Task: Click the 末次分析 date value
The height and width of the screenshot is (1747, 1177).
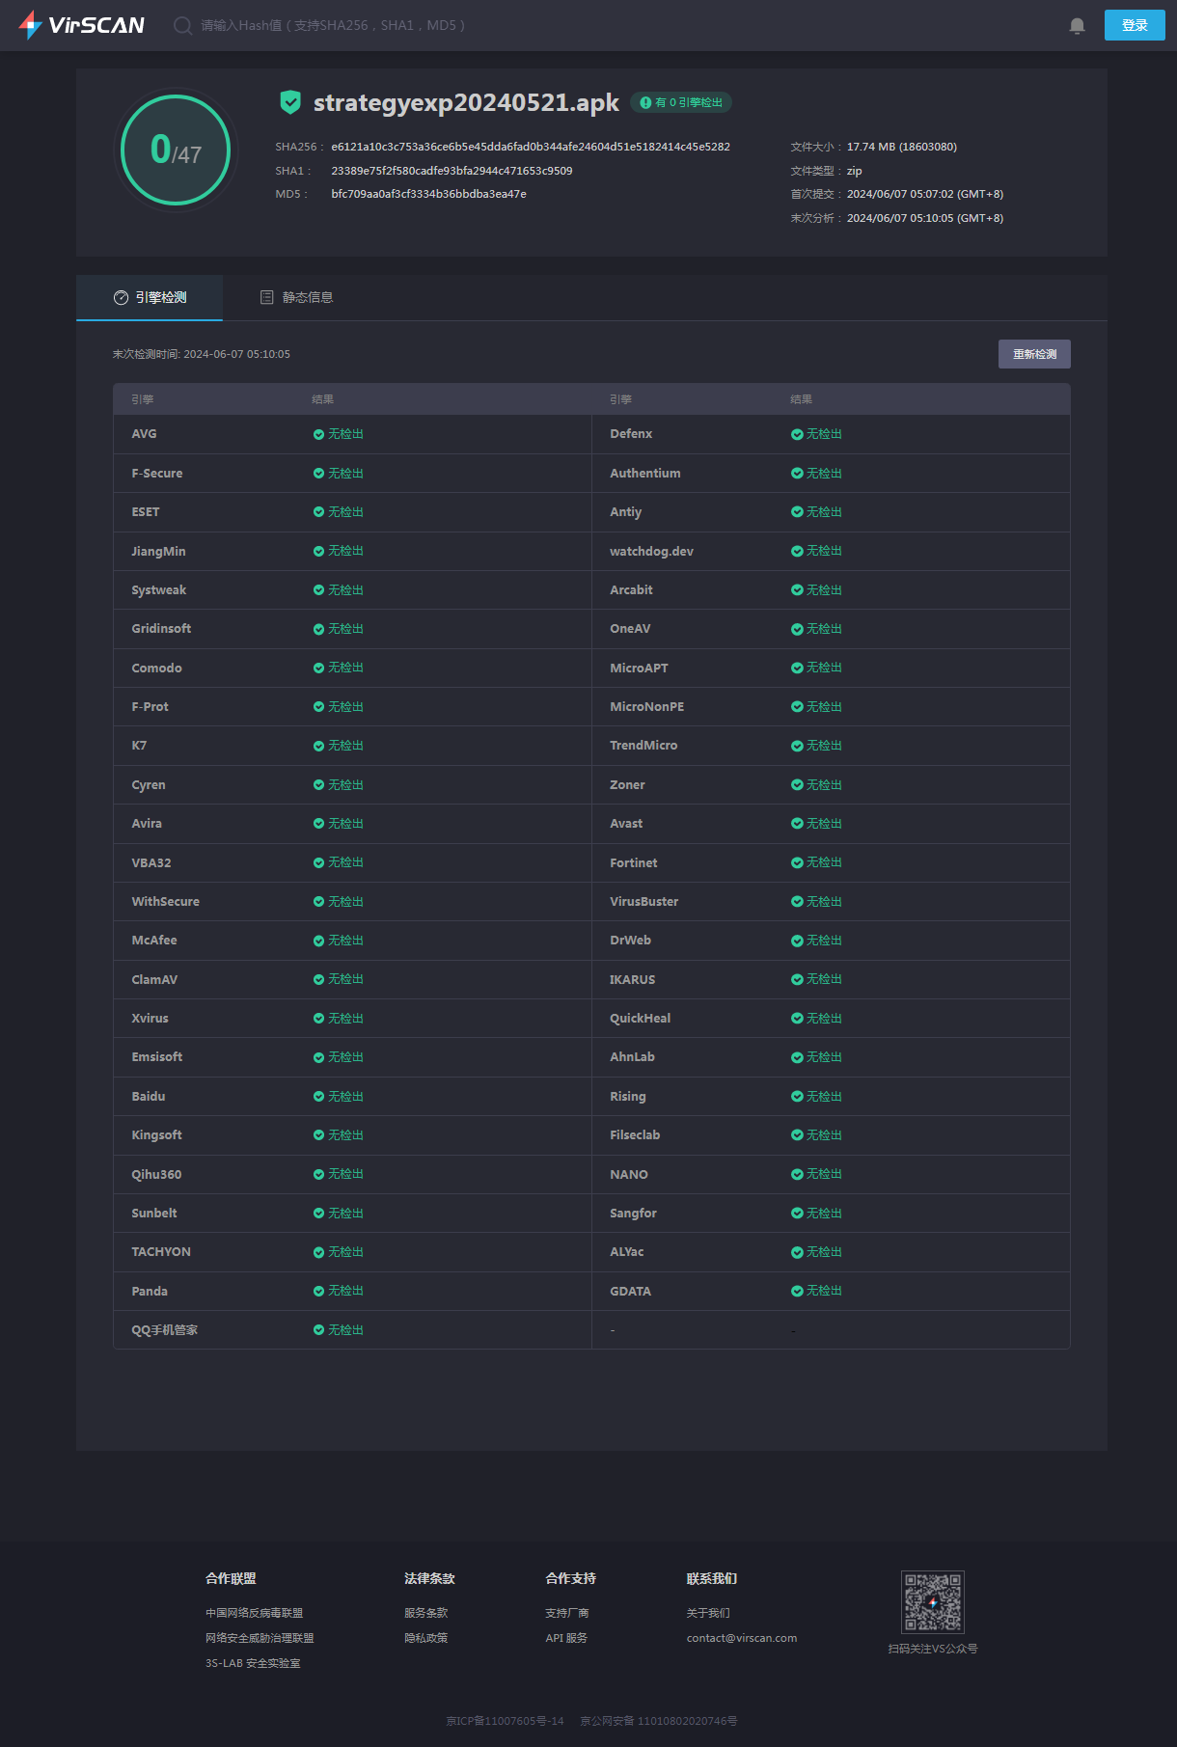Action: [925, 218]
